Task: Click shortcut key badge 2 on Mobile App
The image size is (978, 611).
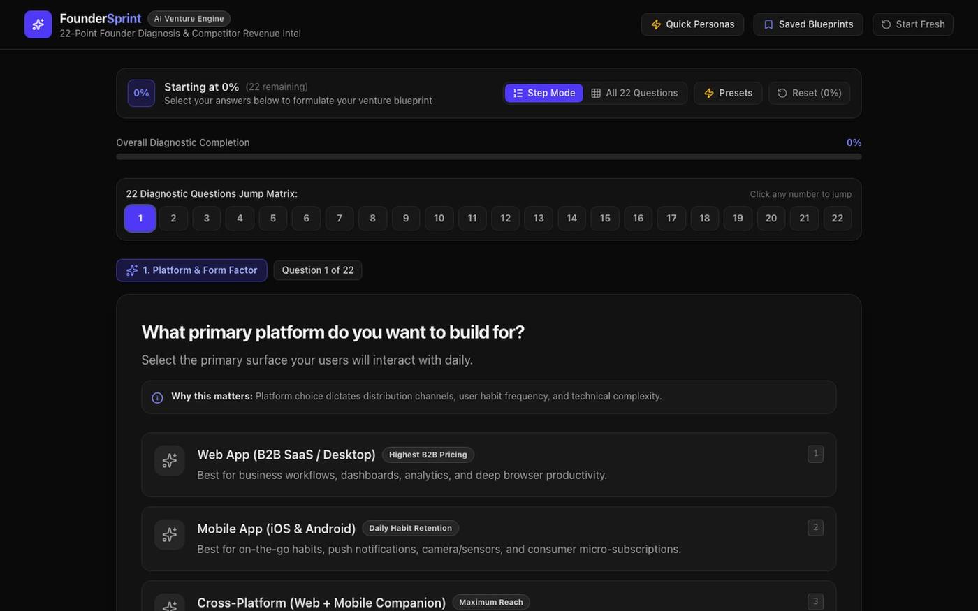Action: point(815,528)
